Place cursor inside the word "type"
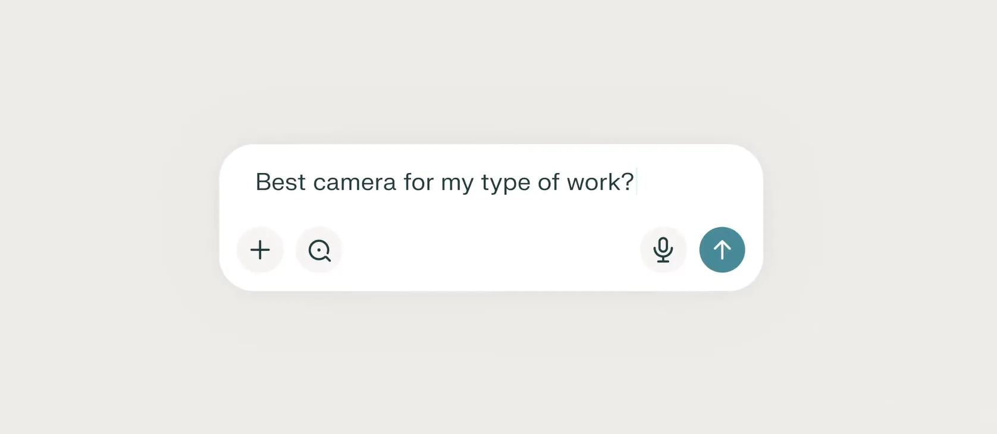 click(x=505, y=183)
